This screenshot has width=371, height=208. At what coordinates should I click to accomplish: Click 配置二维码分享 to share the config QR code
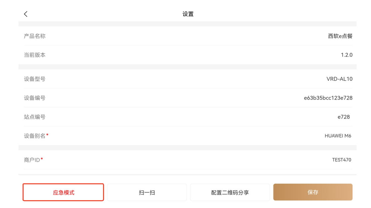pyautogui.click(x=230, y=192)
